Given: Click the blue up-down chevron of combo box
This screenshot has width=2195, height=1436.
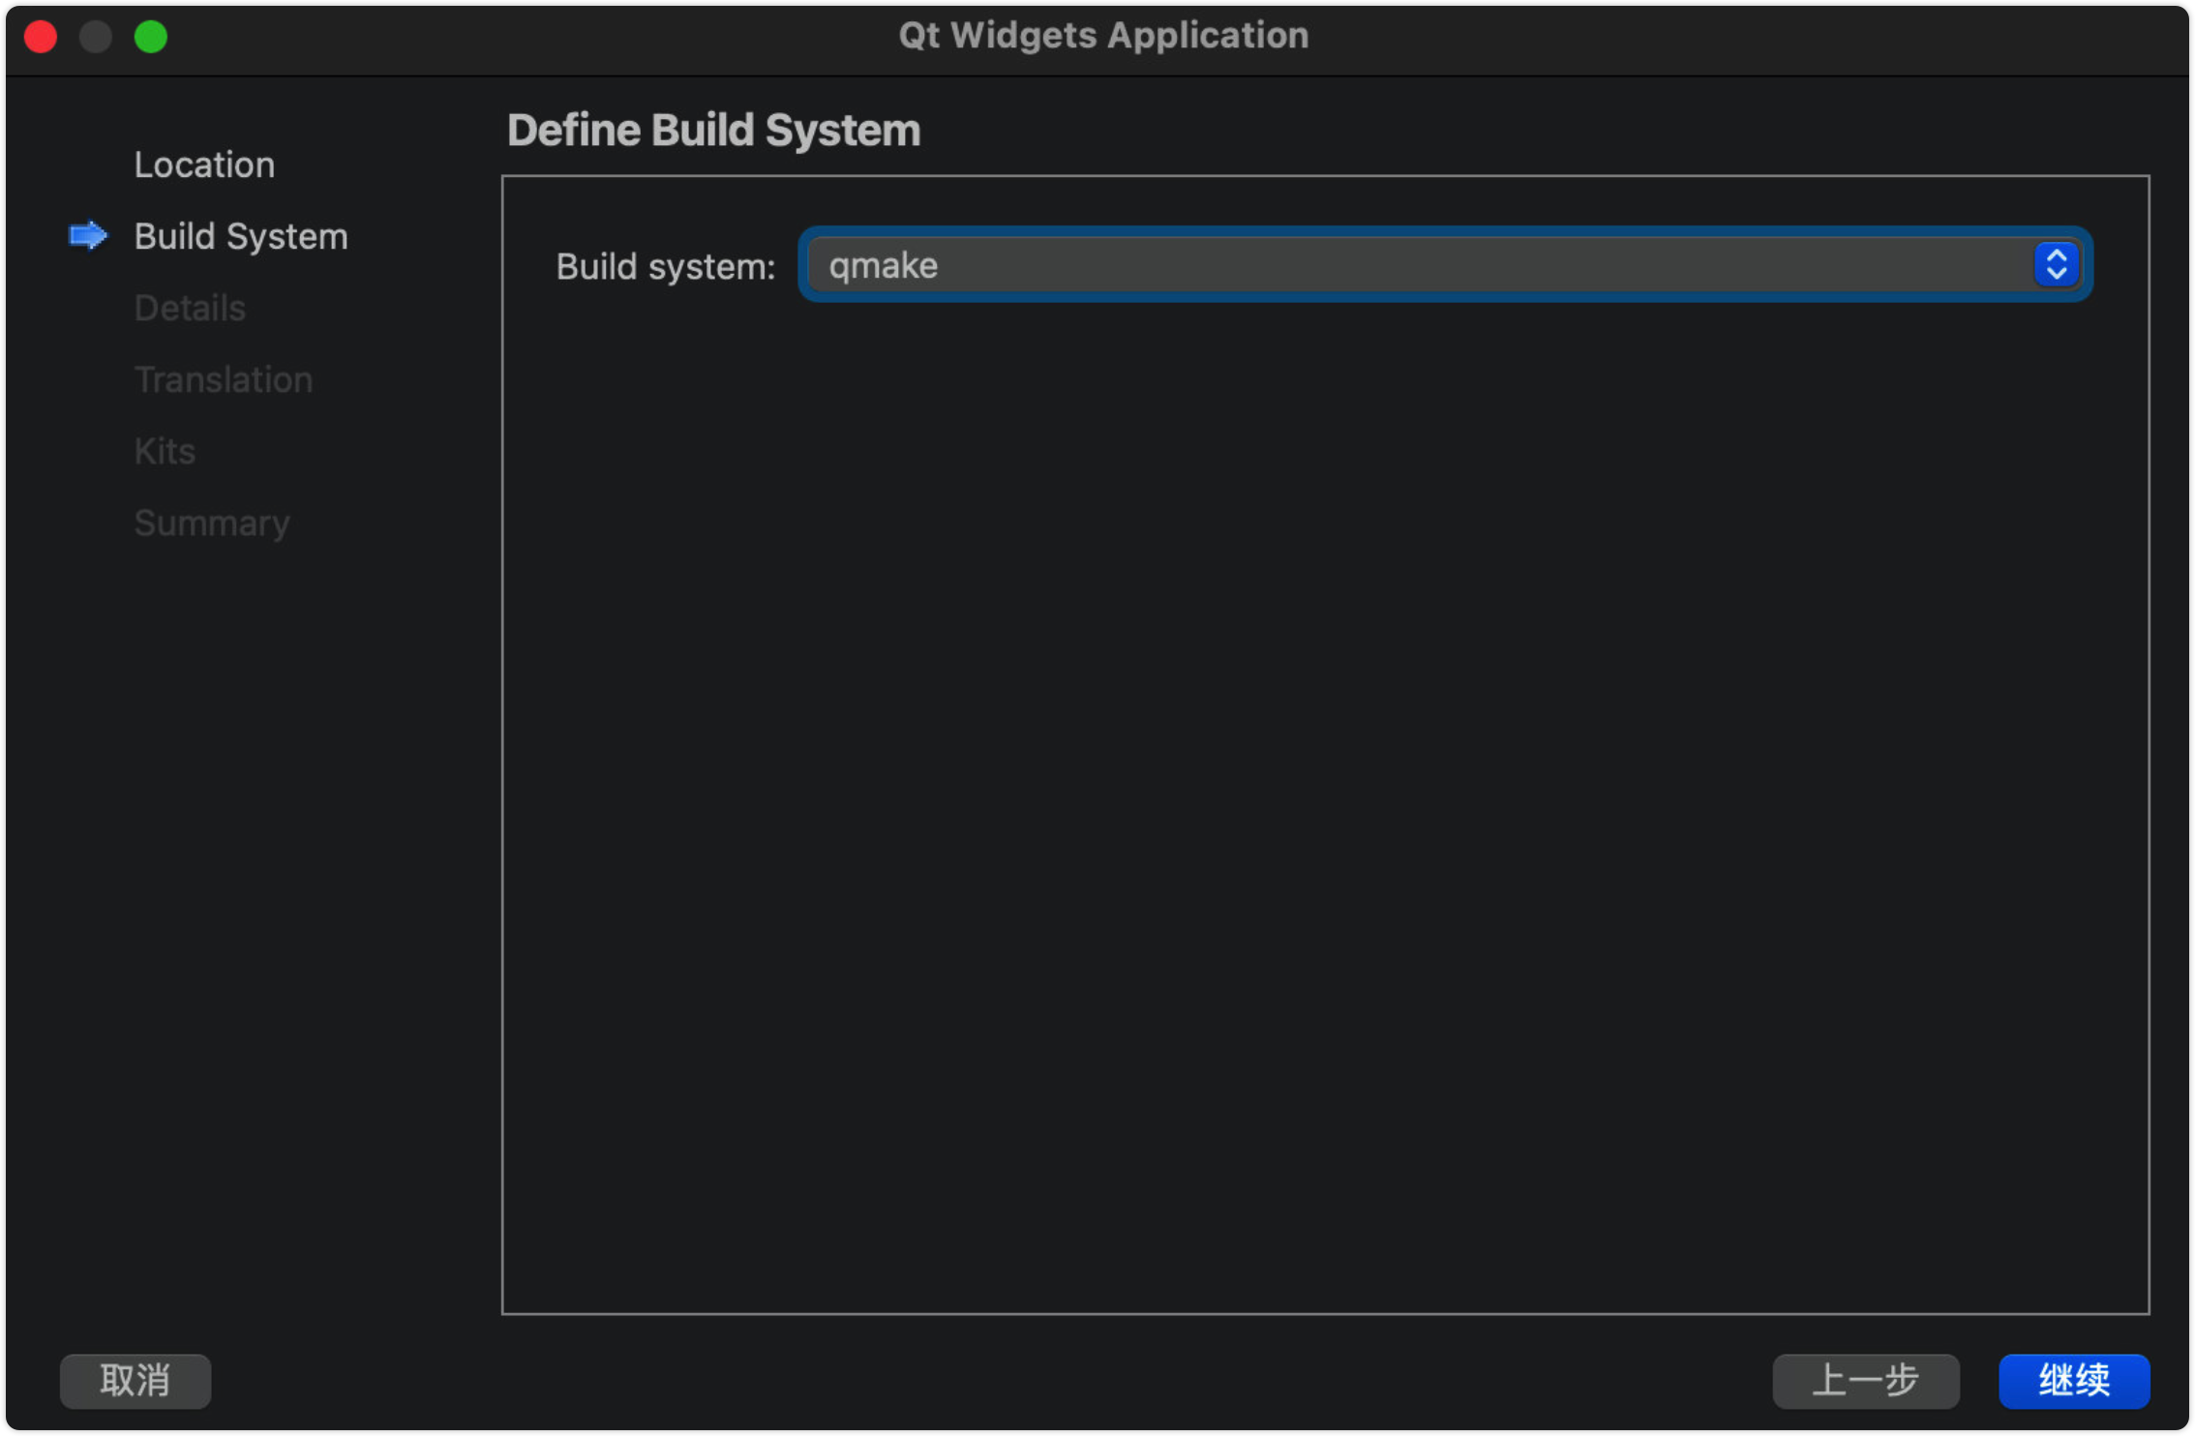Looking at the screenshot, I should 2057,265.
